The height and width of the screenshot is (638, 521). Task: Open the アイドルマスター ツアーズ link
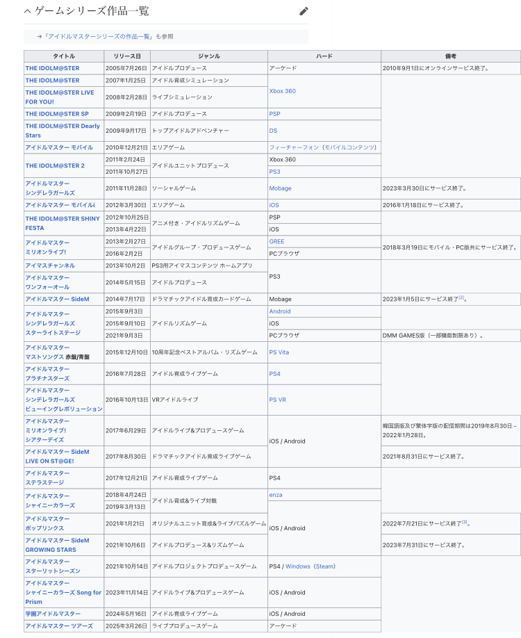click(x=59, y=625)
